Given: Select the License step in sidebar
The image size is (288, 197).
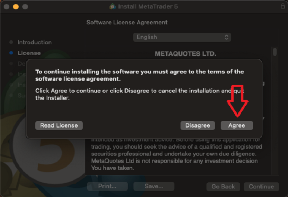Looking at the screenshot, I should (x=29, y=53).
